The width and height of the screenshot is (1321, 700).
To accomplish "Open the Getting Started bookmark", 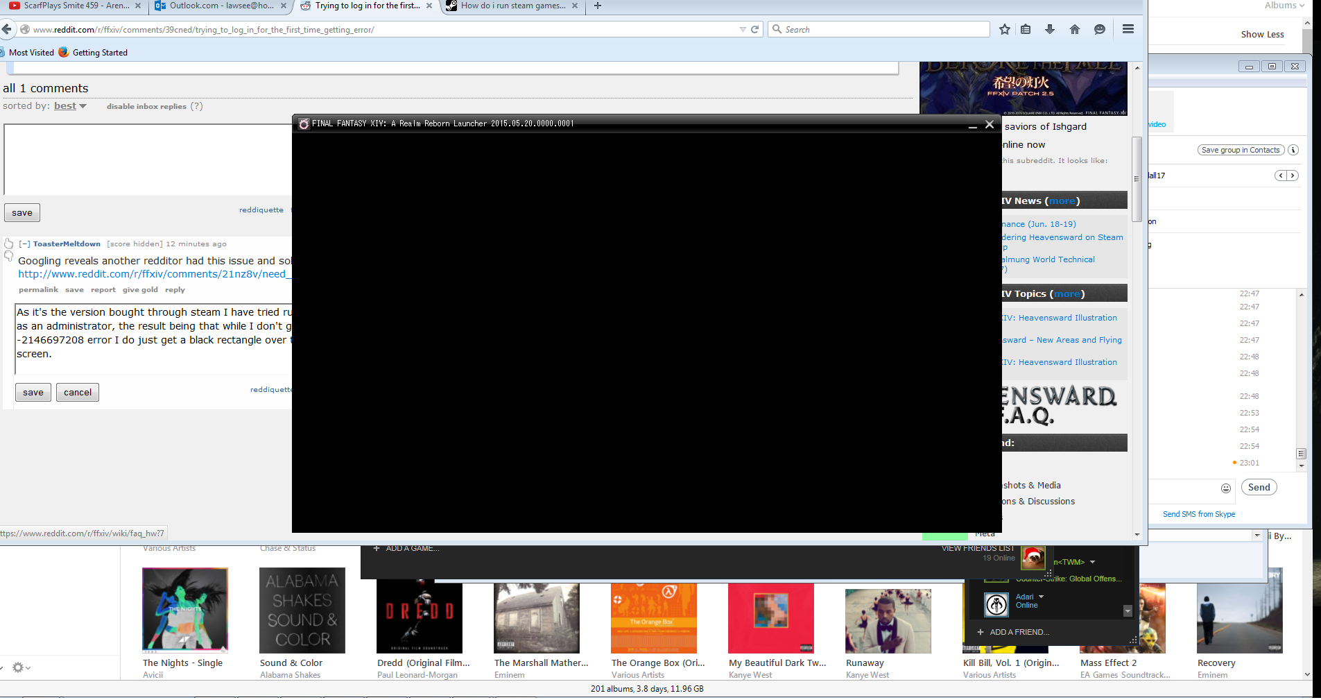I will click(93, 53).
